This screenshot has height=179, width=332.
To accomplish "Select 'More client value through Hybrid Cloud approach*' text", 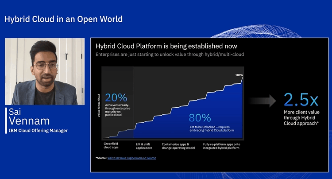I will (301, 118).
